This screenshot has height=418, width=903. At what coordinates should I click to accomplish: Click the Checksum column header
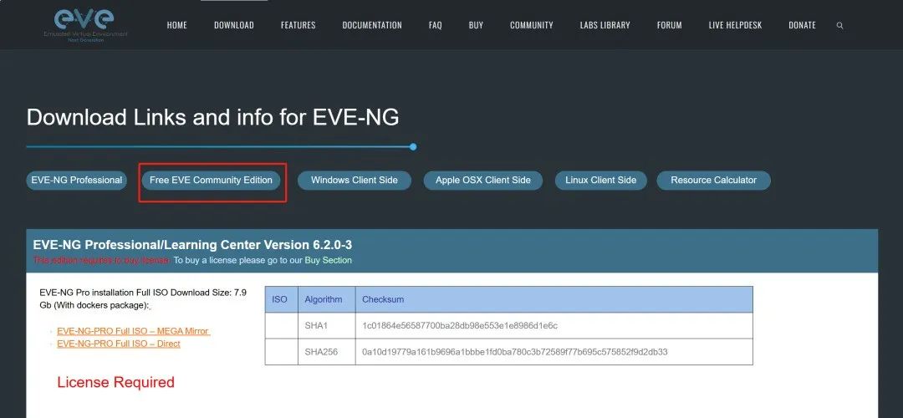point(554,299)
